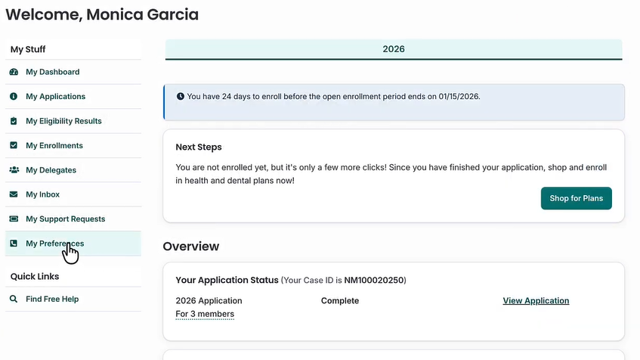Image resolution: width=640 pixels, height=360 pixels.
Task: Select the 2026 year tab
Action: point(394,49)
